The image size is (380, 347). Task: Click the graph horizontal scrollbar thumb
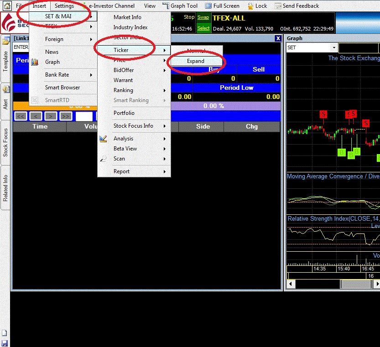356,284
